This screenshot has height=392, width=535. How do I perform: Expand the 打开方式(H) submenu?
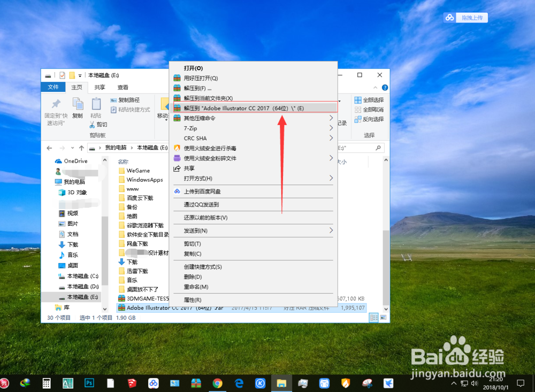pyautogui.click(x=253, y=179)
